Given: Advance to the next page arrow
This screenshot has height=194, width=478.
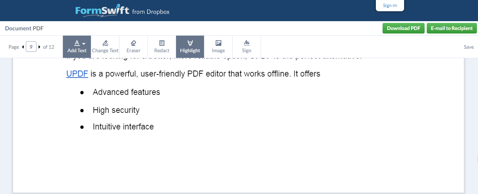Looking at the screenshot, I should pyautogui.click(x=39, y=47).
